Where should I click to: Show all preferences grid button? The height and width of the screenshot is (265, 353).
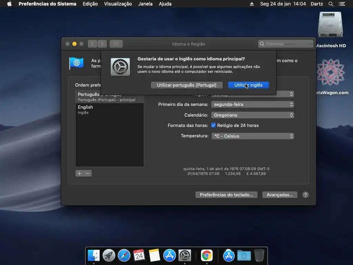[x=116, y=44]
